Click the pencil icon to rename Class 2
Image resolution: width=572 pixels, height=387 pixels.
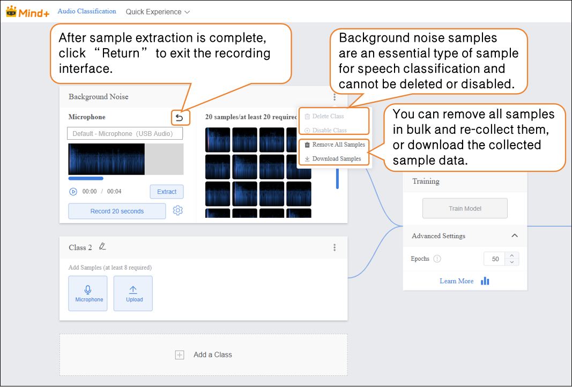[x=102, y=247]
